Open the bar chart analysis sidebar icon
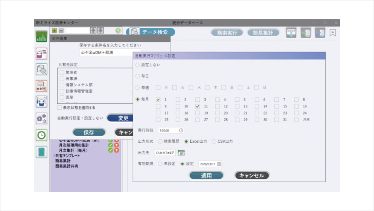This screenshot has width=374, height=211. [41, 37]
